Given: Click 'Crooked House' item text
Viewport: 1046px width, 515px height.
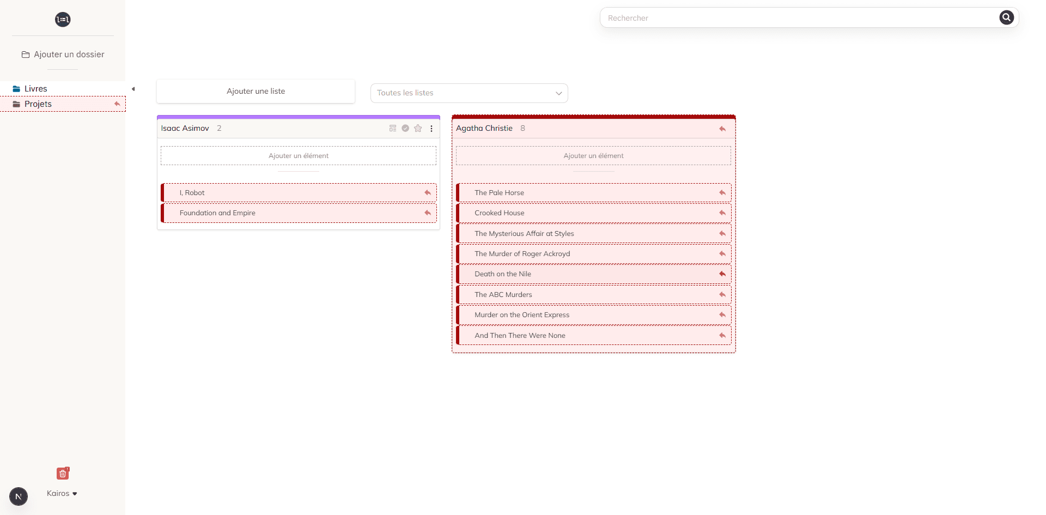Looking at the screenshot, I should (x=499, y=213).
